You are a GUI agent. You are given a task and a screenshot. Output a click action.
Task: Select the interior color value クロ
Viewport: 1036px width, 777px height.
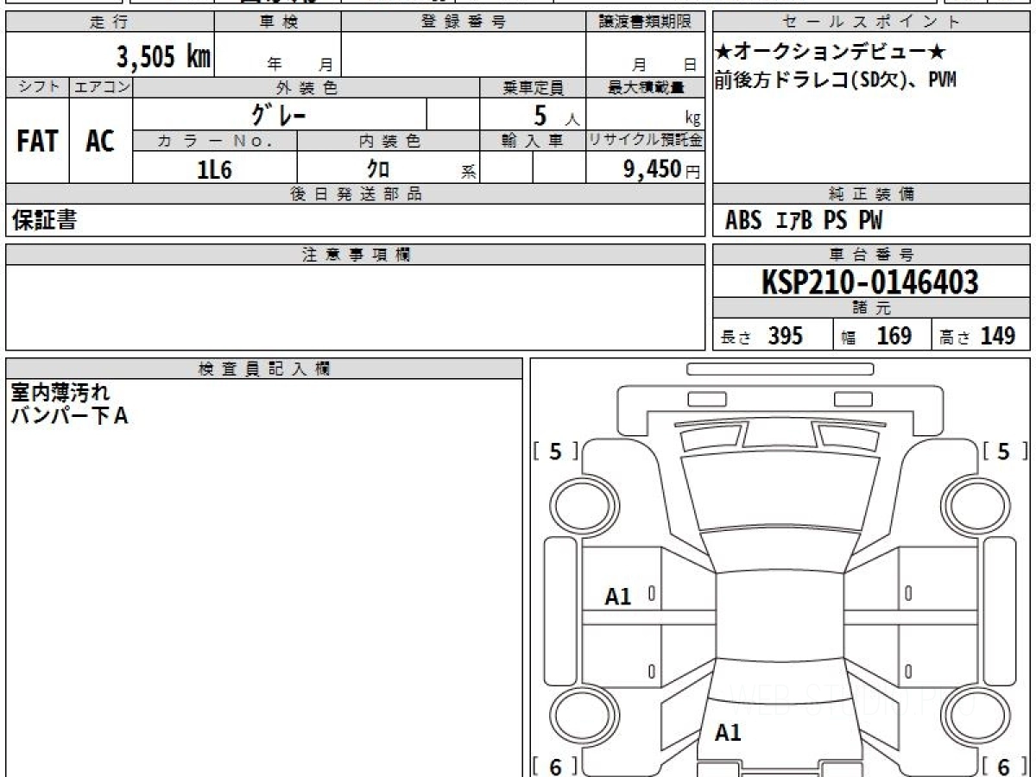coord(377,169)
